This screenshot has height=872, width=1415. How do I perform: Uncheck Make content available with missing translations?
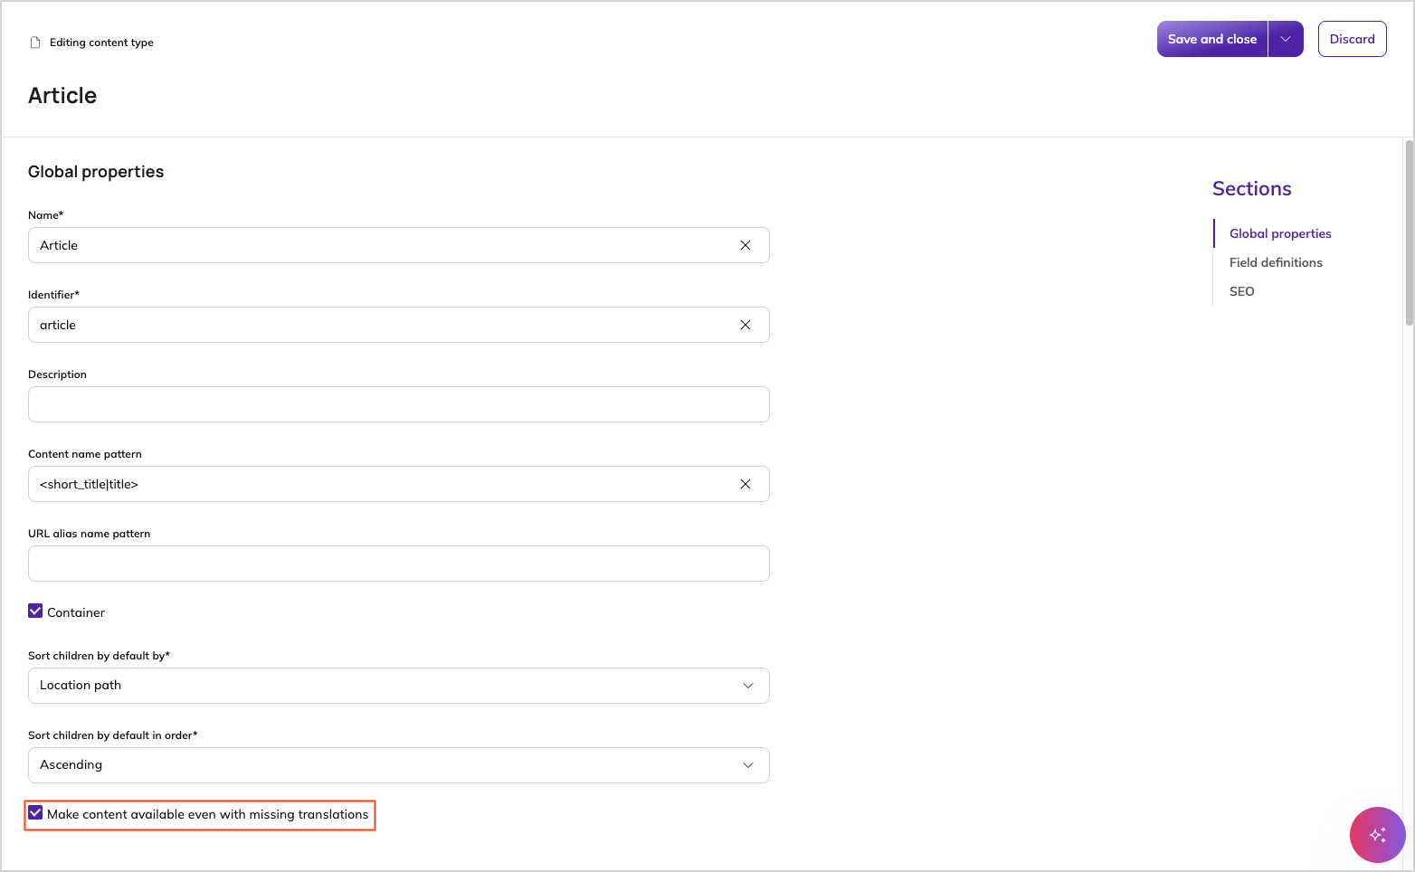point(35,813)
